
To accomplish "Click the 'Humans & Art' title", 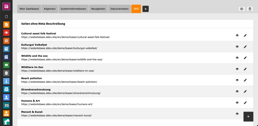I will 30,101.
